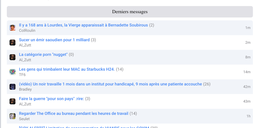Click Bradley's avatar next to the video thread
Screen dimensions: 257x128
13,87
